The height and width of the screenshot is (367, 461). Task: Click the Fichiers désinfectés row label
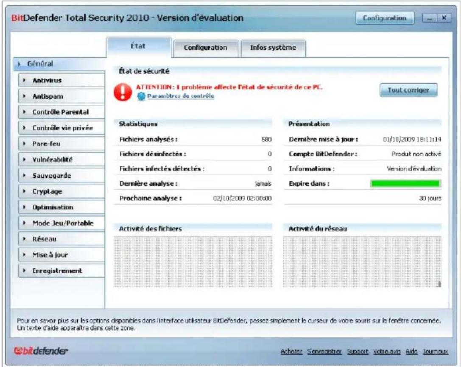point(153,154)
